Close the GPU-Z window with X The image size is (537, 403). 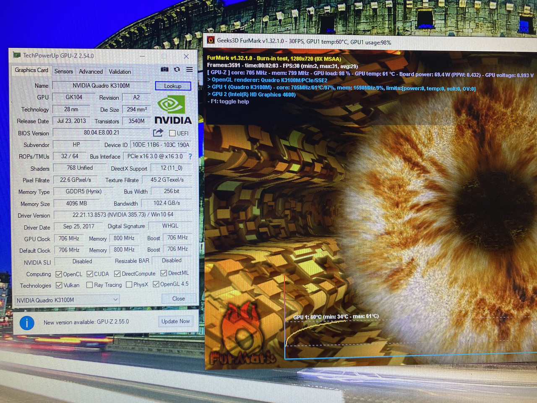click(x=186, y=56)
